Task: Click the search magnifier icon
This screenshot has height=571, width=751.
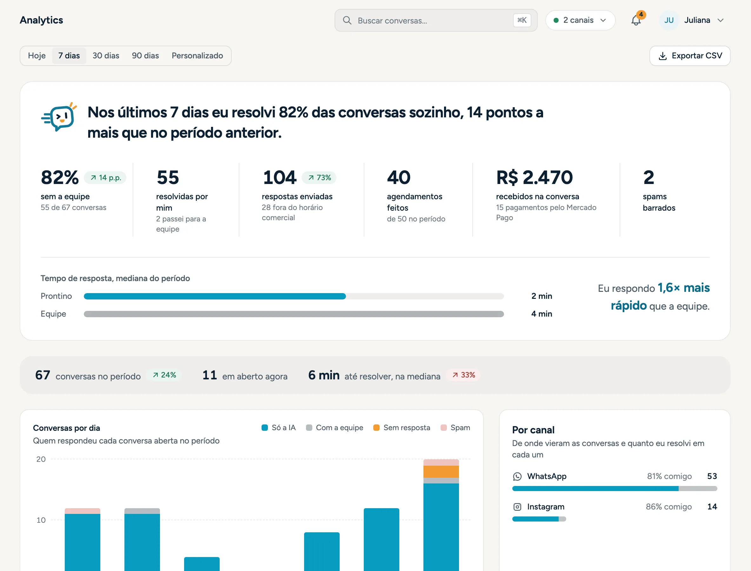Action: [347, 20]
